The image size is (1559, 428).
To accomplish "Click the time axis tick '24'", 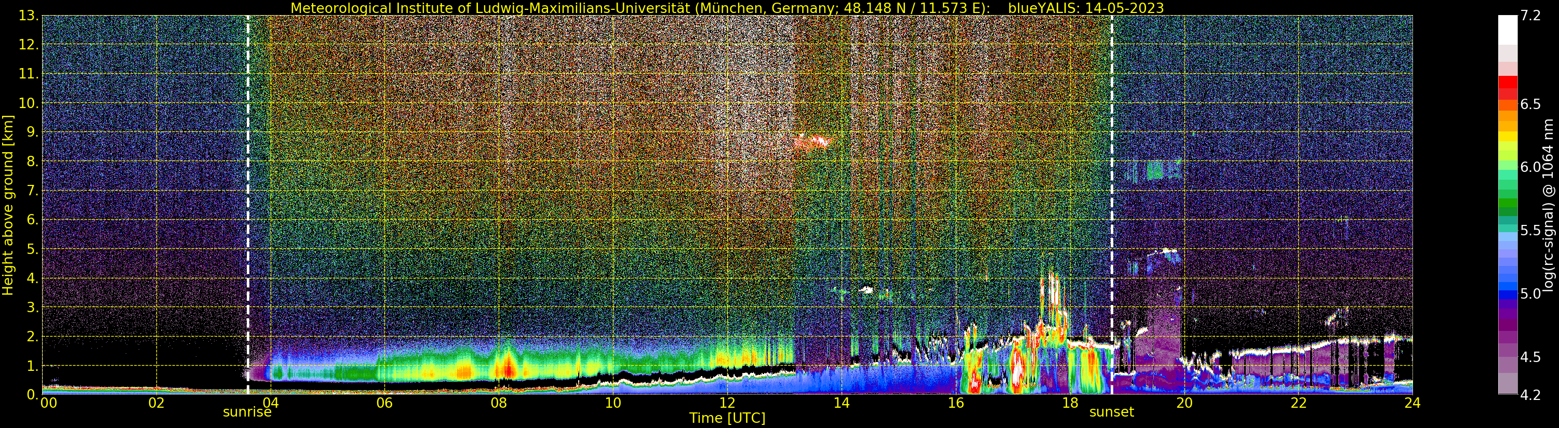I will (1413, 403).
